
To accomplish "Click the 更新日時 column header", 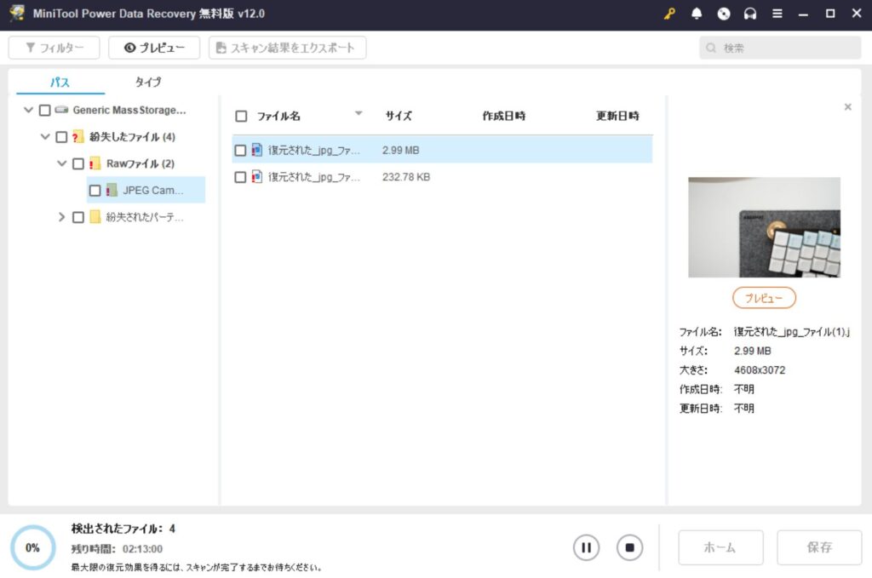I will (x=618, y=116).
